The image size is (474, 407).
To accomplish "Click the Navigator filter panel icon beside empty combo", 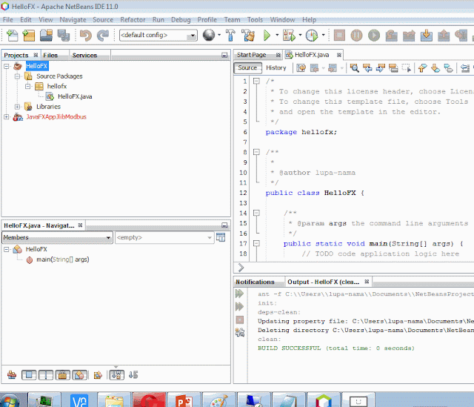I will point(221,237).
